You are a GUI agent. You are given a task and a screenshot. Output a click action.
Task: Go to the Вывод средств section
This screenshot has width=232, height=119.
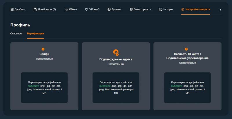coord(142,10)
